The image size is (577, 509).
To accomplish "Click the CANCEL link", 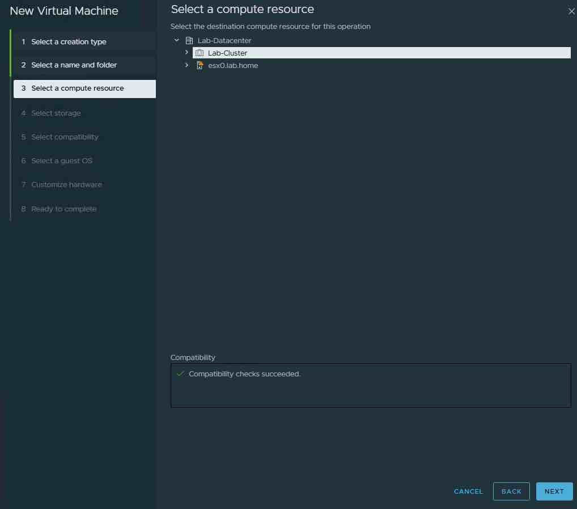I will tap(468, 491).
